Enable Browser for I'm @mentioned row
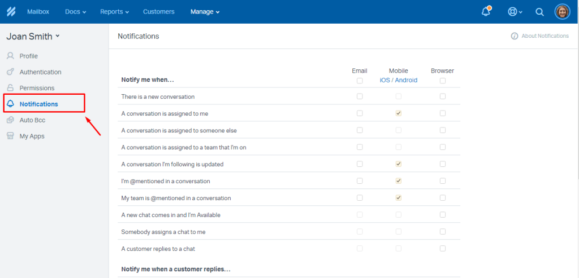The image size is (579, 278). pos(443,181)
